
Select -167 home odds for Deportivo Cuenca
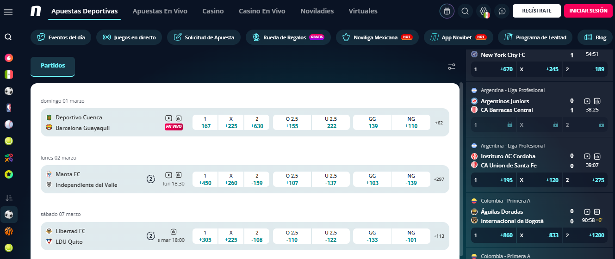tap(205, 123)
